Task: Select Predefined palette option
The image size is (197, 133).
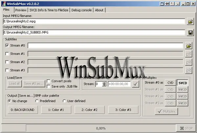Action: point(37,101)
